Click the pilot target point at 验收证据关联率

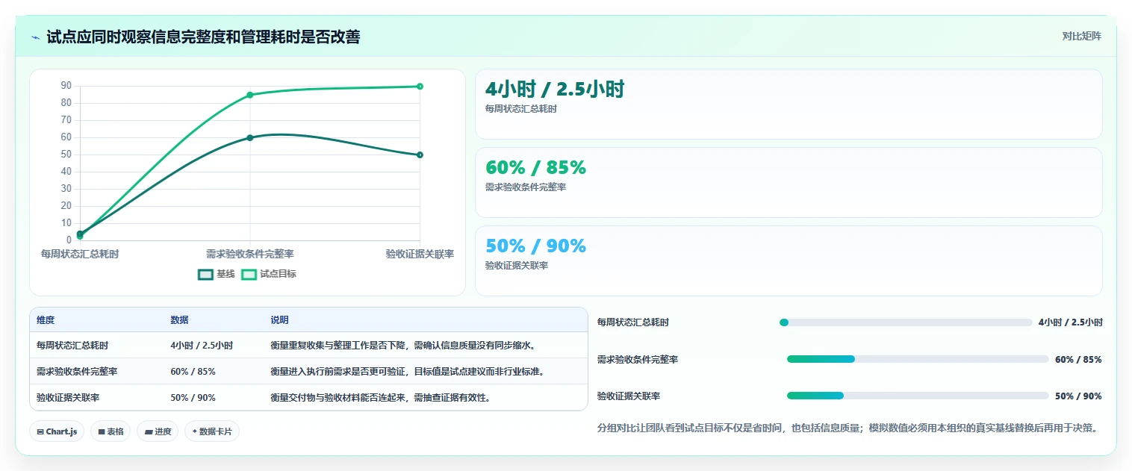click(420, 87)
